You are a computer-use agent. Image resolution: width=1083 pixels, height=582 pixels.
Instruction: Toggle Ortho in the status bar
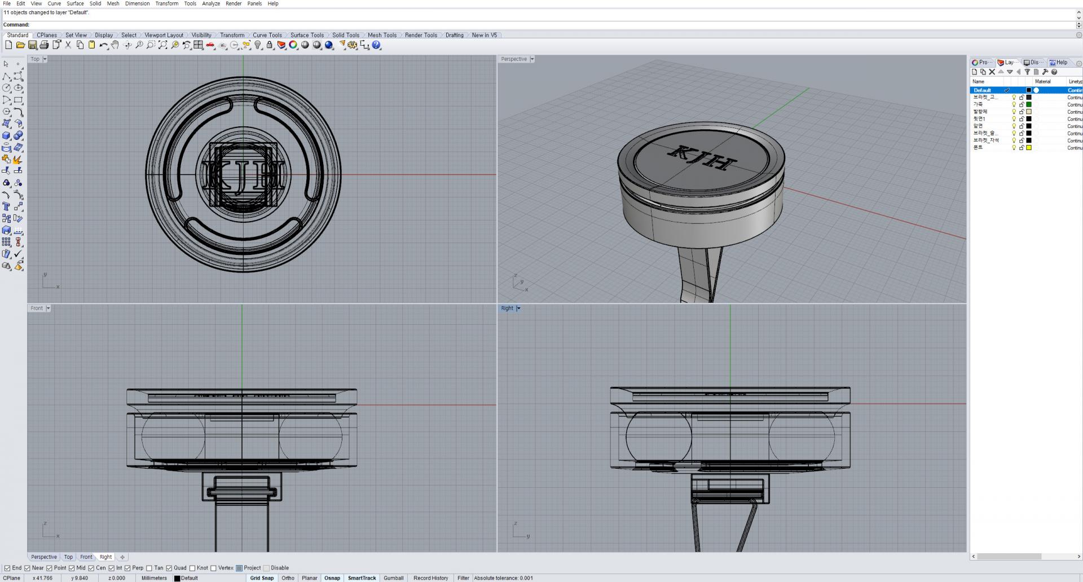tap(288, 578)
